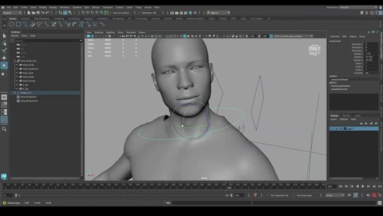Image resolution: width=383 pixels, height=216 pixels.
Task: Click the Redo arrow icon
Action: point(47,12)
